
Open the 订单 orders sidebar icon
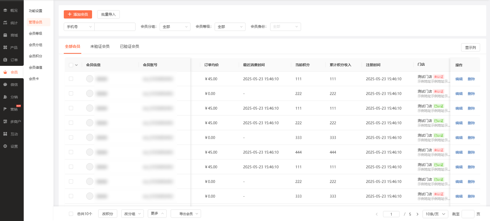5,60
